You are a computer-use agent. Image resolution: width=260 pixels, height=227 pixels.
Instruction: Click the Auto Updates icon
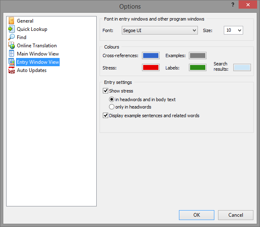click(x=12, y=70)
